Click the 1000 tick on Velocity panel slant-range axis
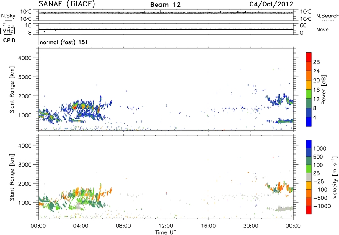Screen dimensions: 339x235 pos(25,203)
